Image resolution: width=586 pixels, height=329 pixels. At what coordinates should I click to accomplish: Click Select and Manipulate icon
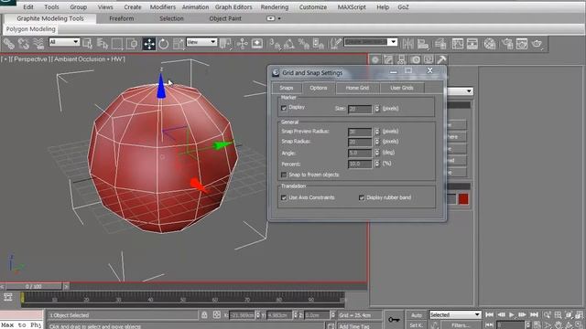[x=242, y=44]
